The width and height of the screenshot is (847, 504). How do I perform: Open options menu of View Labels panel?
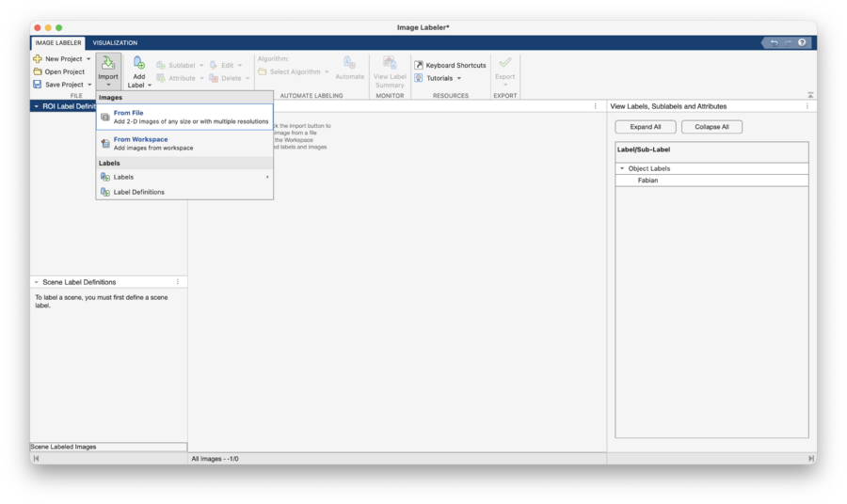pyautogui.click(x=807, y=106)
